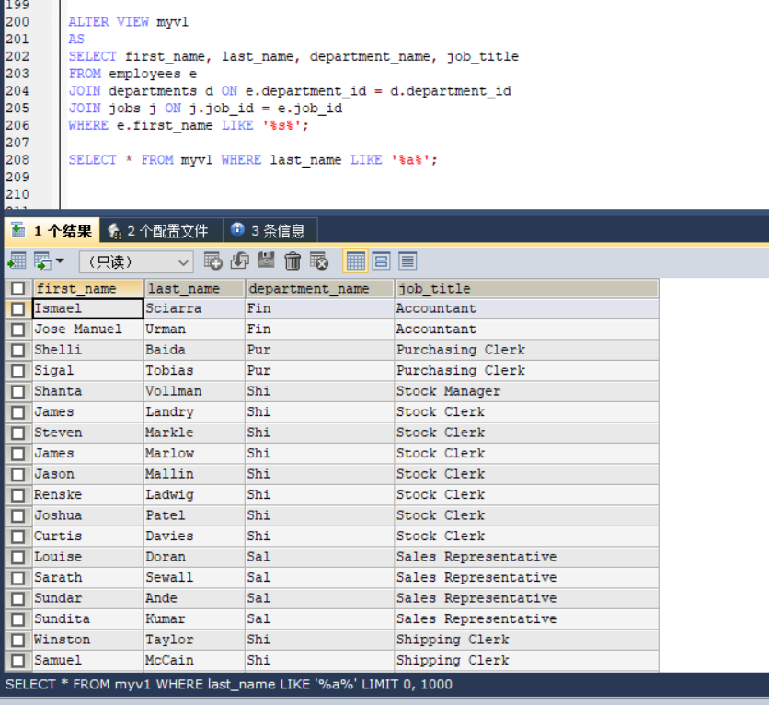Click JOIN jobs statement on line 205
Screen dimensions: 769x705
(205, 109)
